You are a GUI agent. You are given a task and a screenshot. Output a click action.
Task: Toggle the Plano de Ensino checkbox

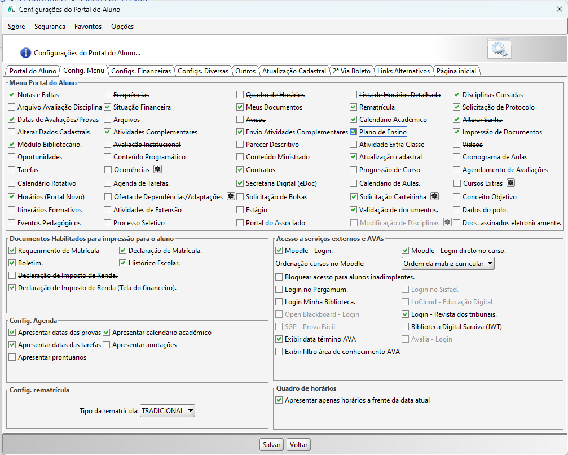(353, 132)
